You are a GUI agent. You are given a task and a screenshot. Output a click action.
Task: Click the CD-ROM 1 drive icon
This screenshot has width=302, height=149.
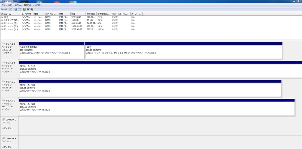coord(3,138)
